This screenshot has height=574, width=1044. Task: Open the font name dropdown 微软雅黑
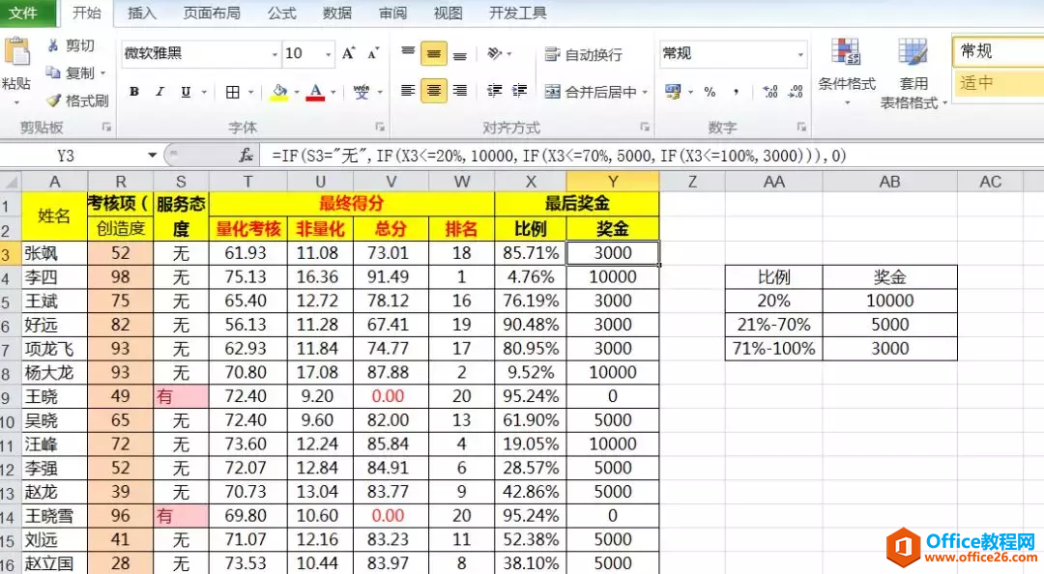275,55
